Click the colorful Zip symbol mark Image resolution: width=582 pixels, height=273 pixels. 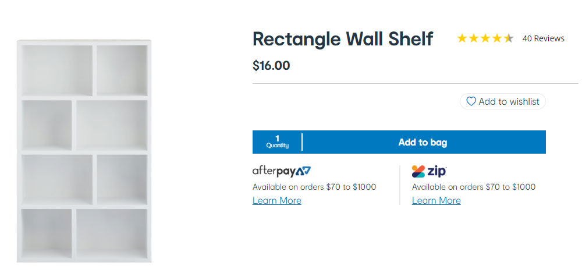tap(418, 171)
